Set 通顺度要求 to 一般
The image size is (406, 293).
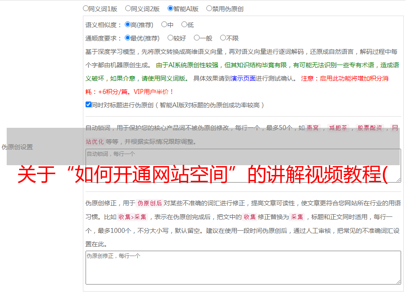197,38
